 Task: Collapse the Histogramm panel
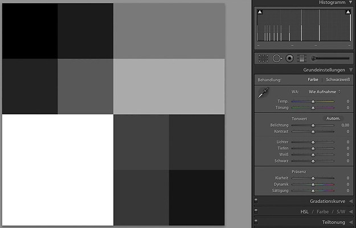point(351,3)
